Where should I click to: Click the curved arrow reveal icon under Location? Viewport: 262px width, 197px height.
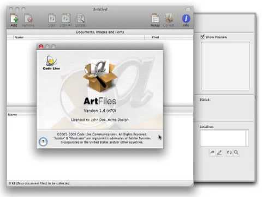point(212,152)
